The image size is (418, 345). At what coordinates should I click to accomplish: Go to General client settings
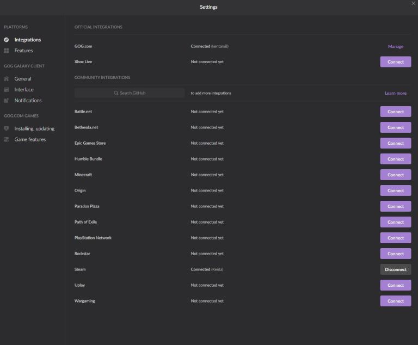23,79
